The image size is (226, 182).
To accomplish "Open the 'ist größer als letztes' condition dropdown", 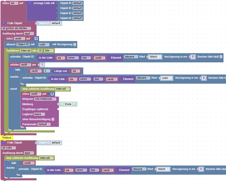I will [16, 28].
